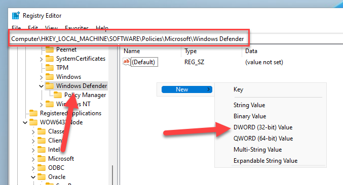The height and width of the screenshot is (185, 343).
Task: Open the View menu
Action: coord(51,28)
